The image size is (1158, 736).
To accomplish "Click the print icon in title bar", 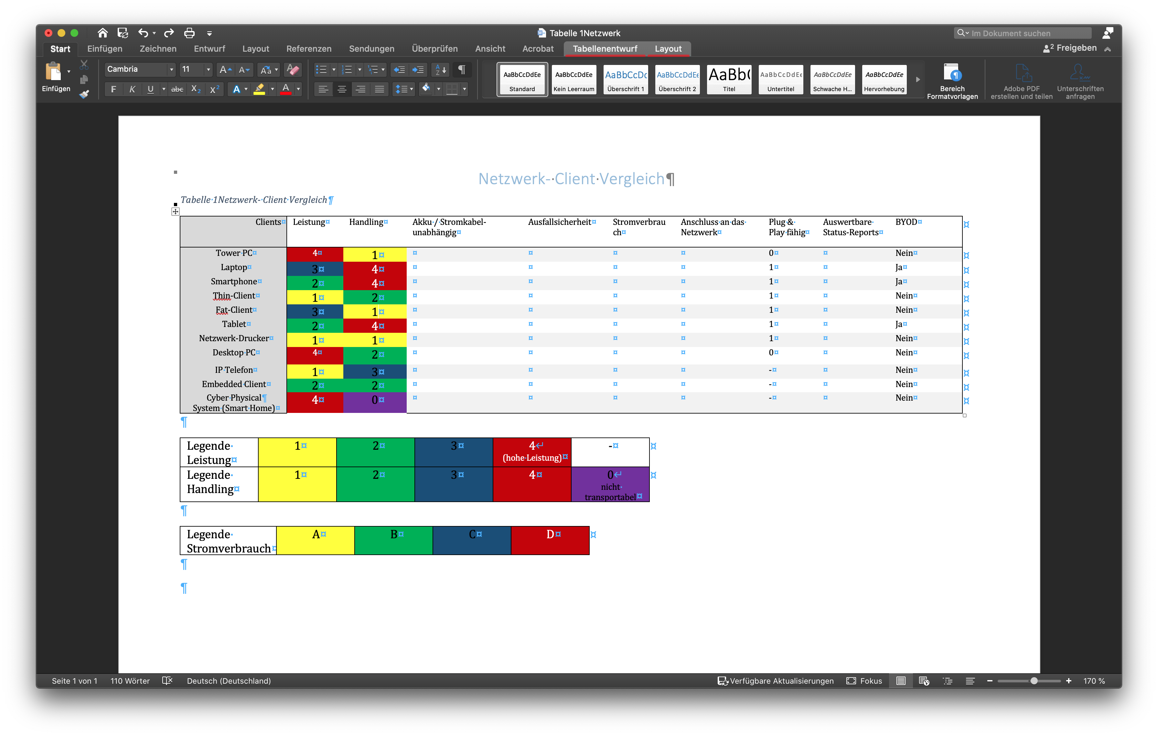I will click(x=189, y=33).
